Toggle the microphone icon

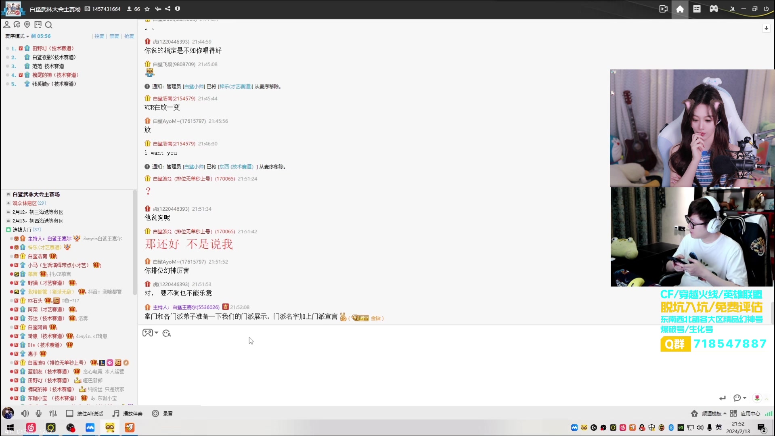[x=39, y=413]
